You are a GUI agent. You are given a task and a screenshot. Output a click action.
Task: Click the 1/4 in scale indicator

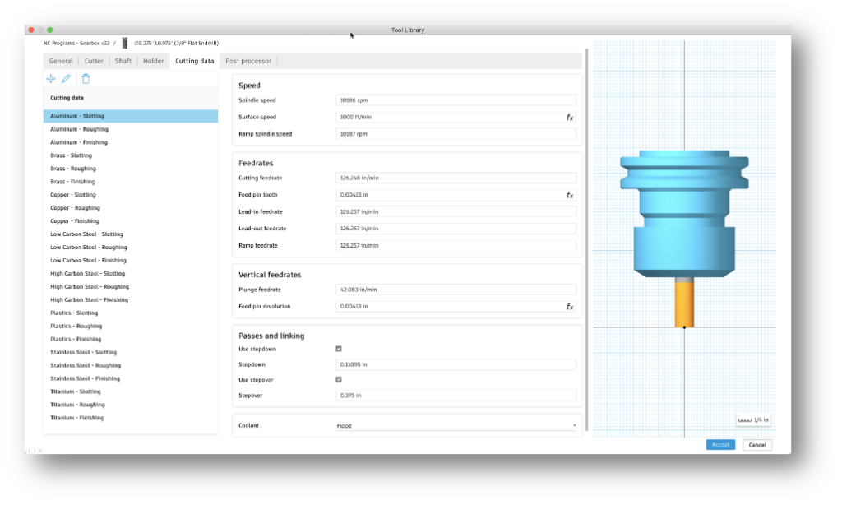[752, 419]
